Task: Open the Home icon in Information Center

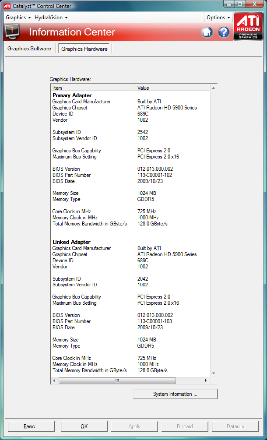Action: (207, 32)
